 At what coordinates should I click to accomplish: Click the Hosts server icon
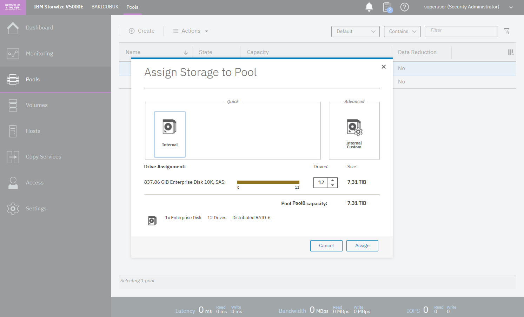coord(13,131)
